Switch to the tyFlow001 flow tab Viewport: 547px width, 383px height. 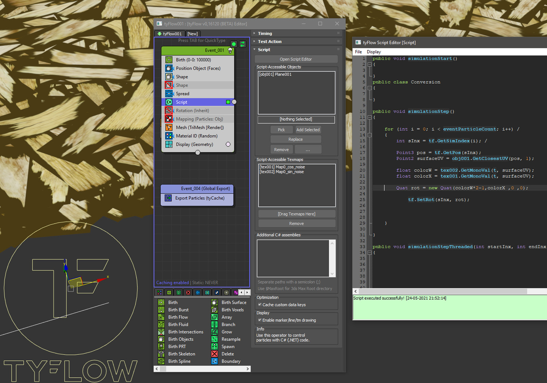[x=170, y=34]
